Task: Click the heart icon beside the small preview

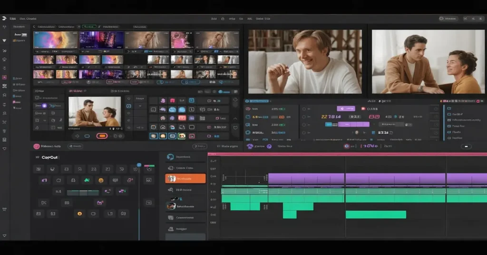Action: [x=128, y=99]
